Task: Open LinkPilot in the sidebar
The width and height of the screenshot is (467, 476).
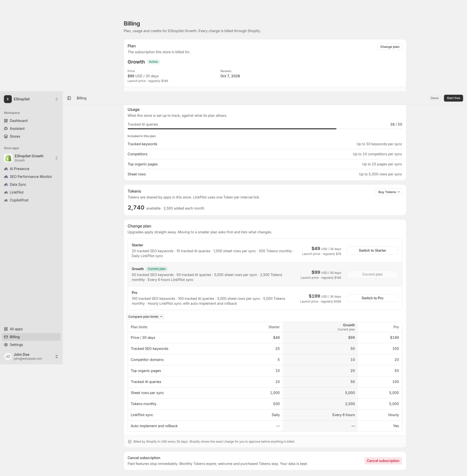Action: pyautogui.click(x=31, y=192)
